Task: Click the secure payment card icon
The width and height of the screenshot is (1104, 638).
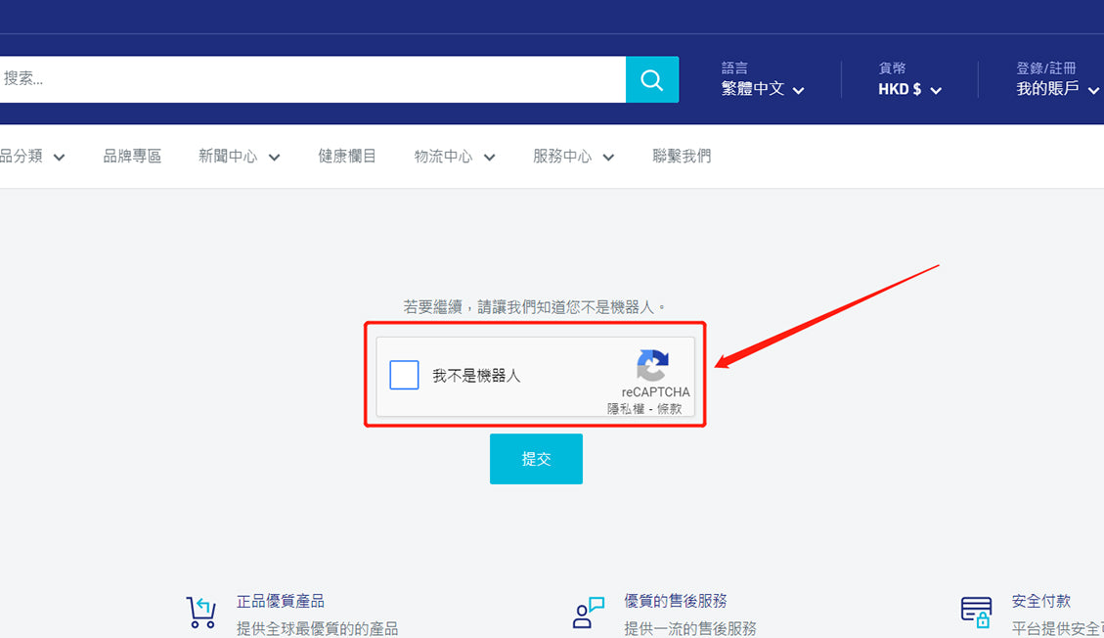Action: tap(976, 612)
